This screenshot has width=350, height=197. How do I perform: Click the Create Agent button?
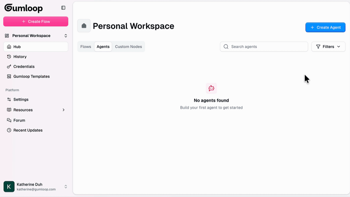[326, 27]
